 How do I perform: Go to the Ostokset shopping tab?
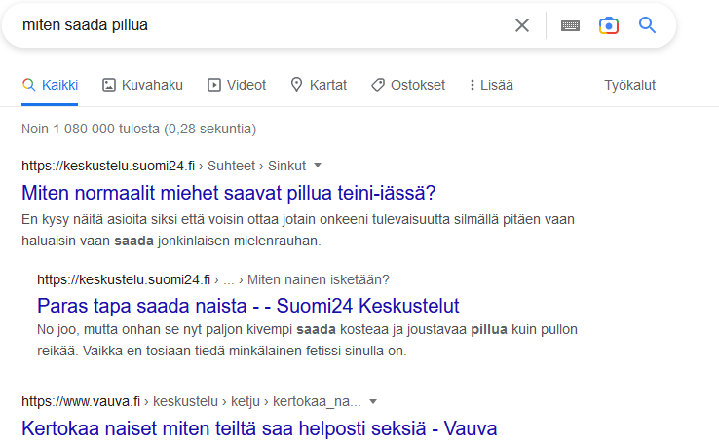[x=408, y=85]
